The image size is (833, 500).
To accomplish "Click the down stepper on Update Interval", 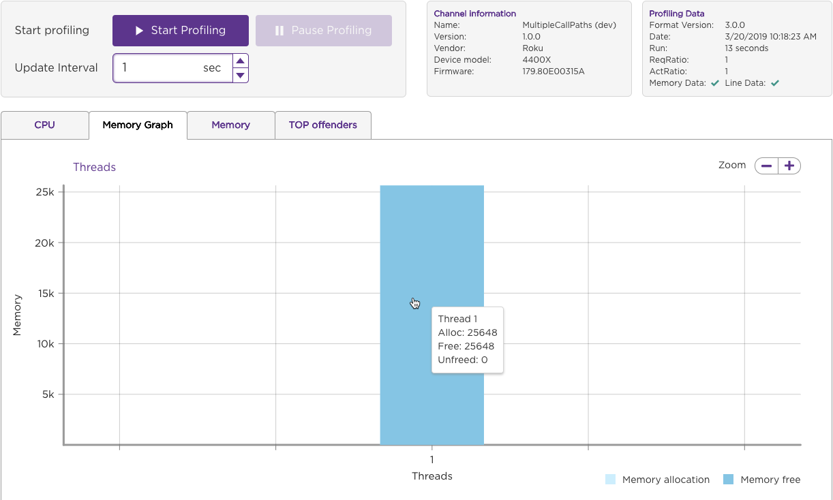I will 241,74.
